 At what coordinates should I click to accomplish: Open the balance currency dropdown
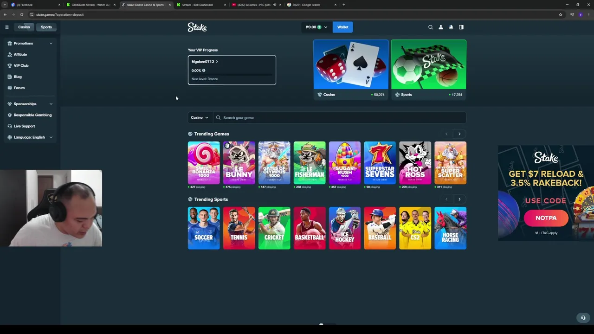[316, 27]
